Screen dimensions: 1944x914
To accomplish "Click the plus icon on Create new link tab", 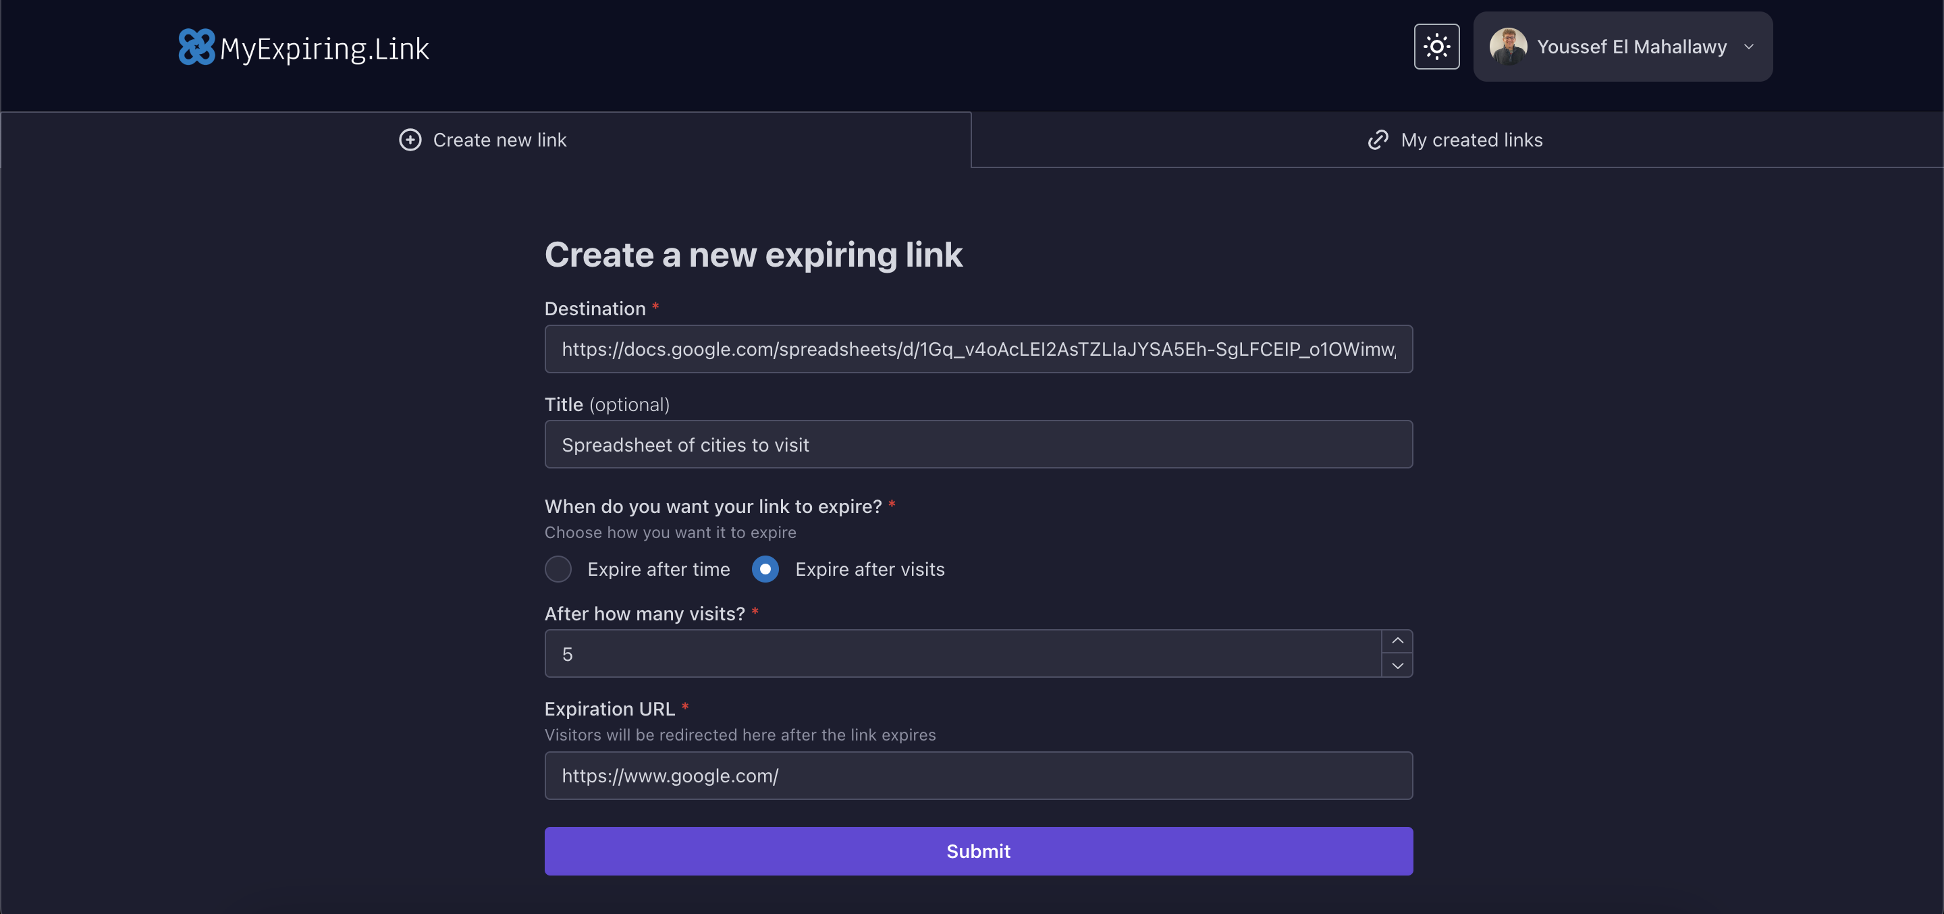I will (x=410, y=140).
